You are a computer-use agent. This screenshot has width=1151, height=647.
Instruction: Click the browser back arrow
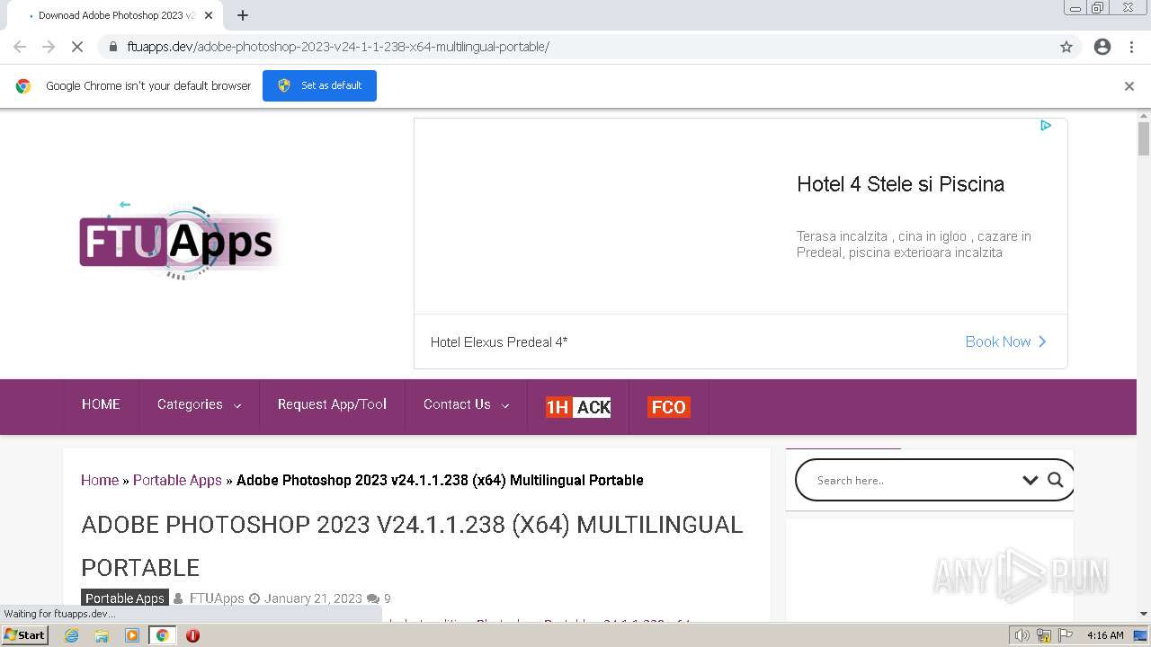(x=20, y=47)
